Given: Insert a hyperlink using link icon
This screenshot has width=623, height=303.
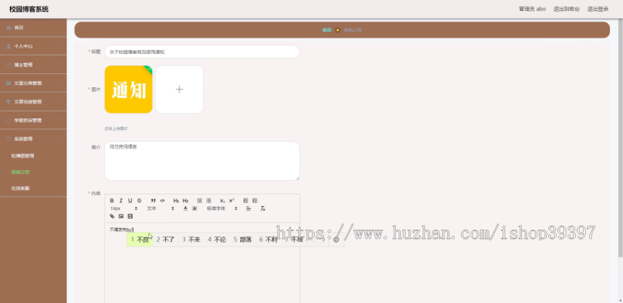Looking at the screenshot, I should tap(112, 217).
